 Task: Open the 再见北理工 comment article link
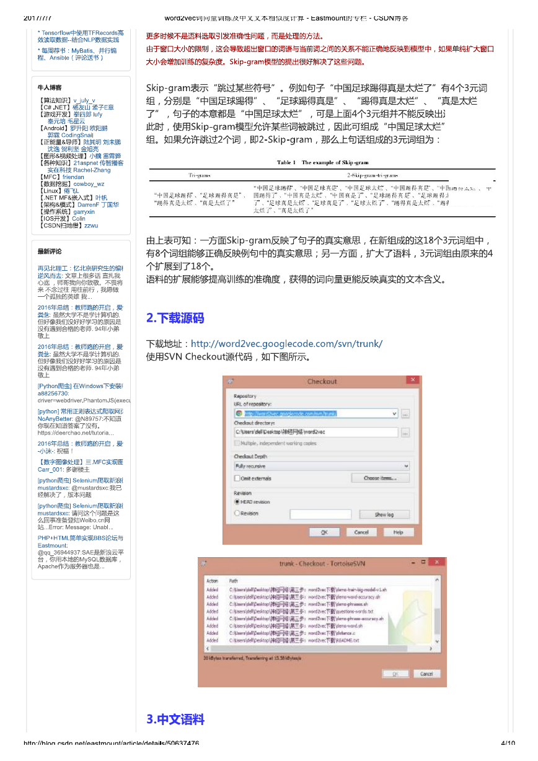[80, 268]
